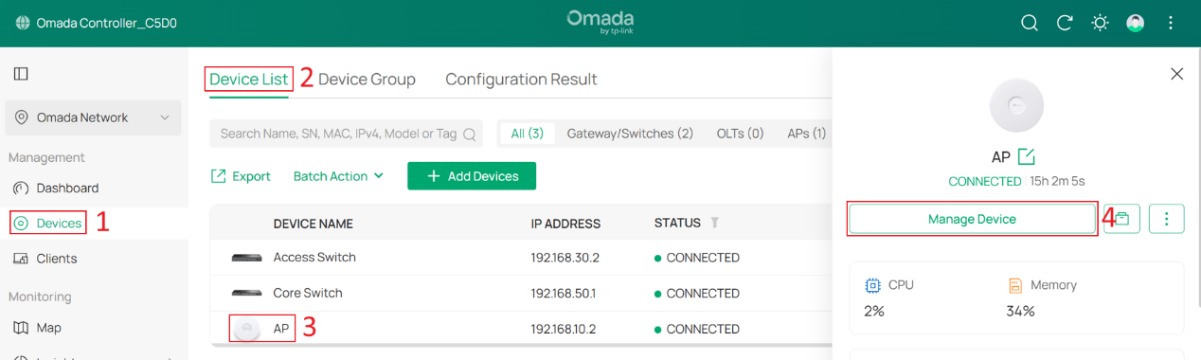This screenshot has width=1201, height=360.
Task: Click the Access Switch device name
Action: tap(314, 258)
